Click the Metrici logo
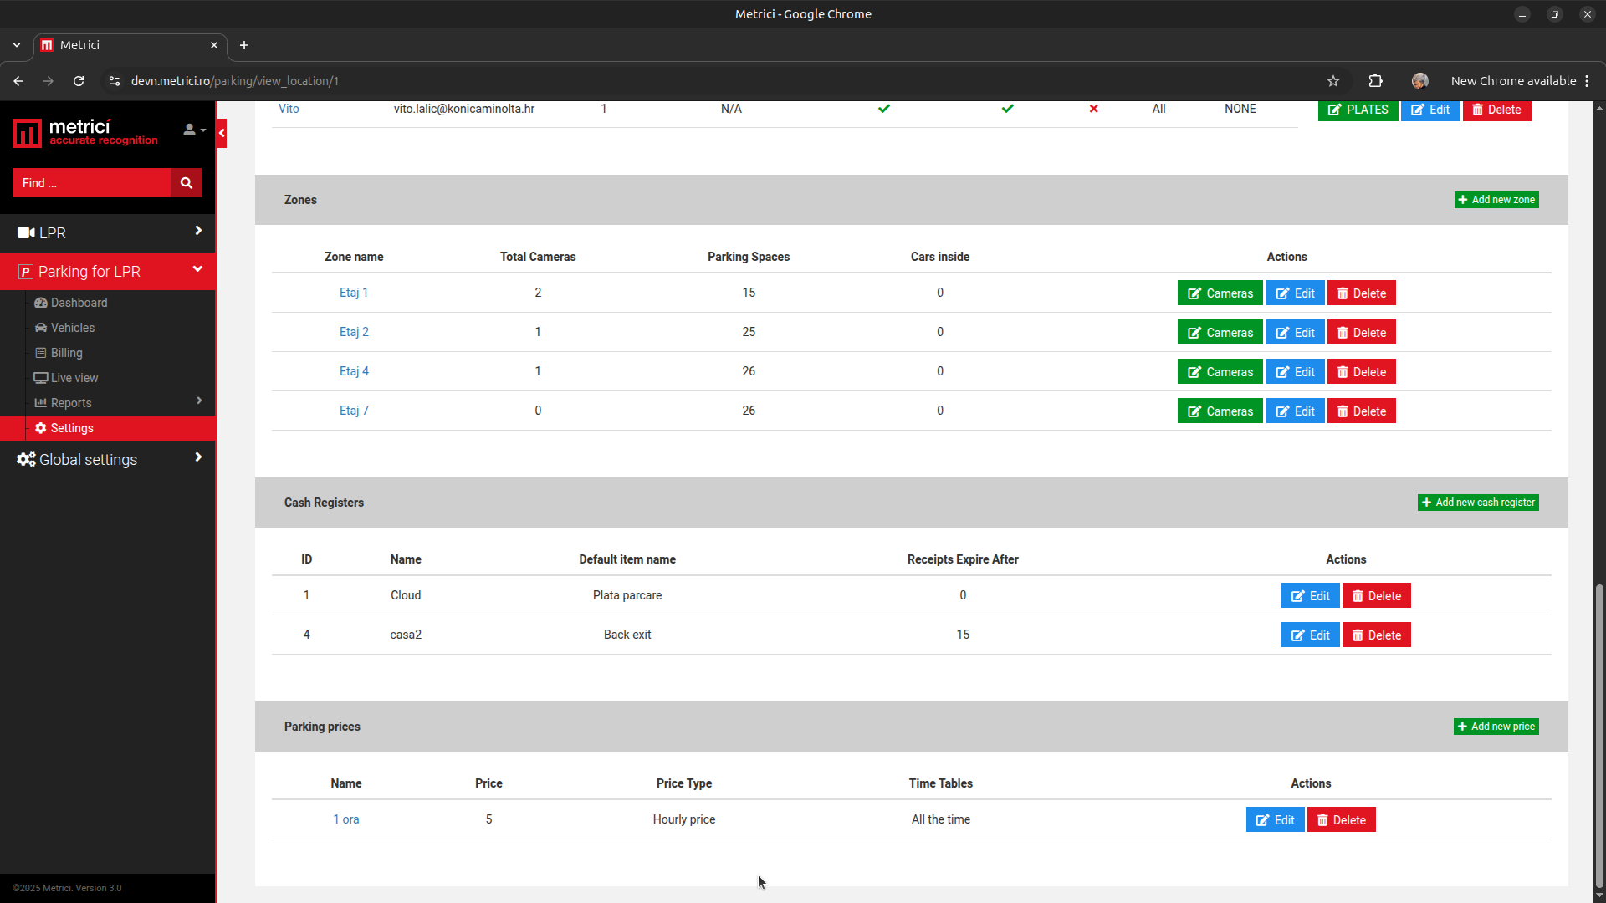Viewport: 1606px width, 903px height. pyautogui.click(x=85, y=132)
